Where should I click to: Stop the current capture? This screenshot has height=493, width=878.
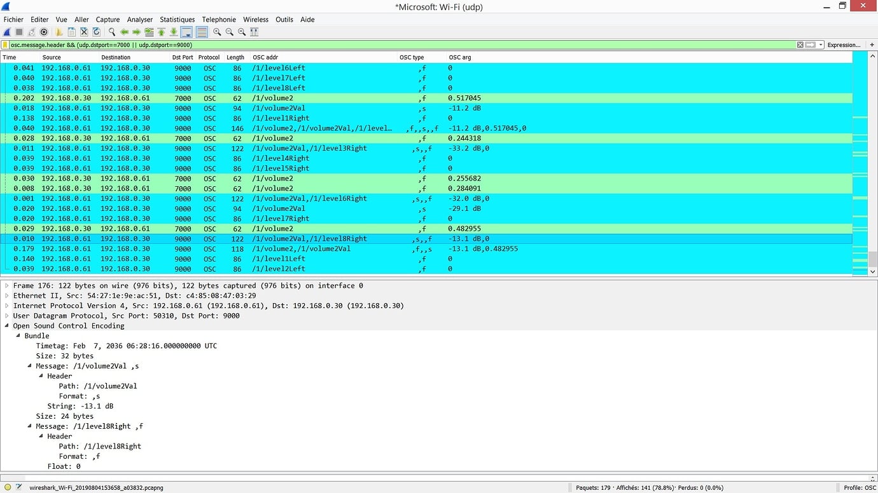18,32
